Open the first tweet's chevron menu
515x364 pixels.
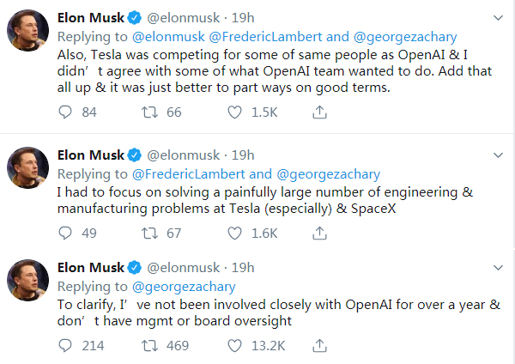tap(498, 18)
